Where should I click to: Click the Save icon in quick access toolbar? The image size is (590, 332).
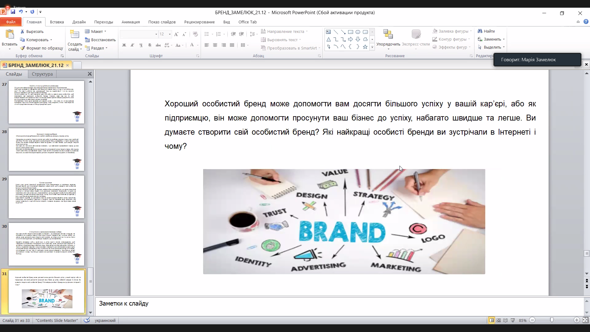click(x=13, y=12)
